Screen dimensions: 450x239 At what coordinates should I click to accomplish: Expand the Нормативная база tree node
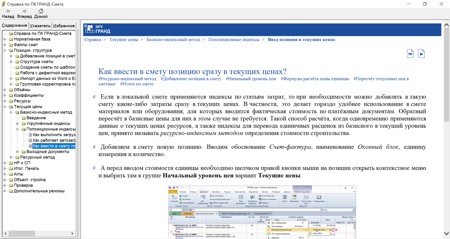pos(4,39)
